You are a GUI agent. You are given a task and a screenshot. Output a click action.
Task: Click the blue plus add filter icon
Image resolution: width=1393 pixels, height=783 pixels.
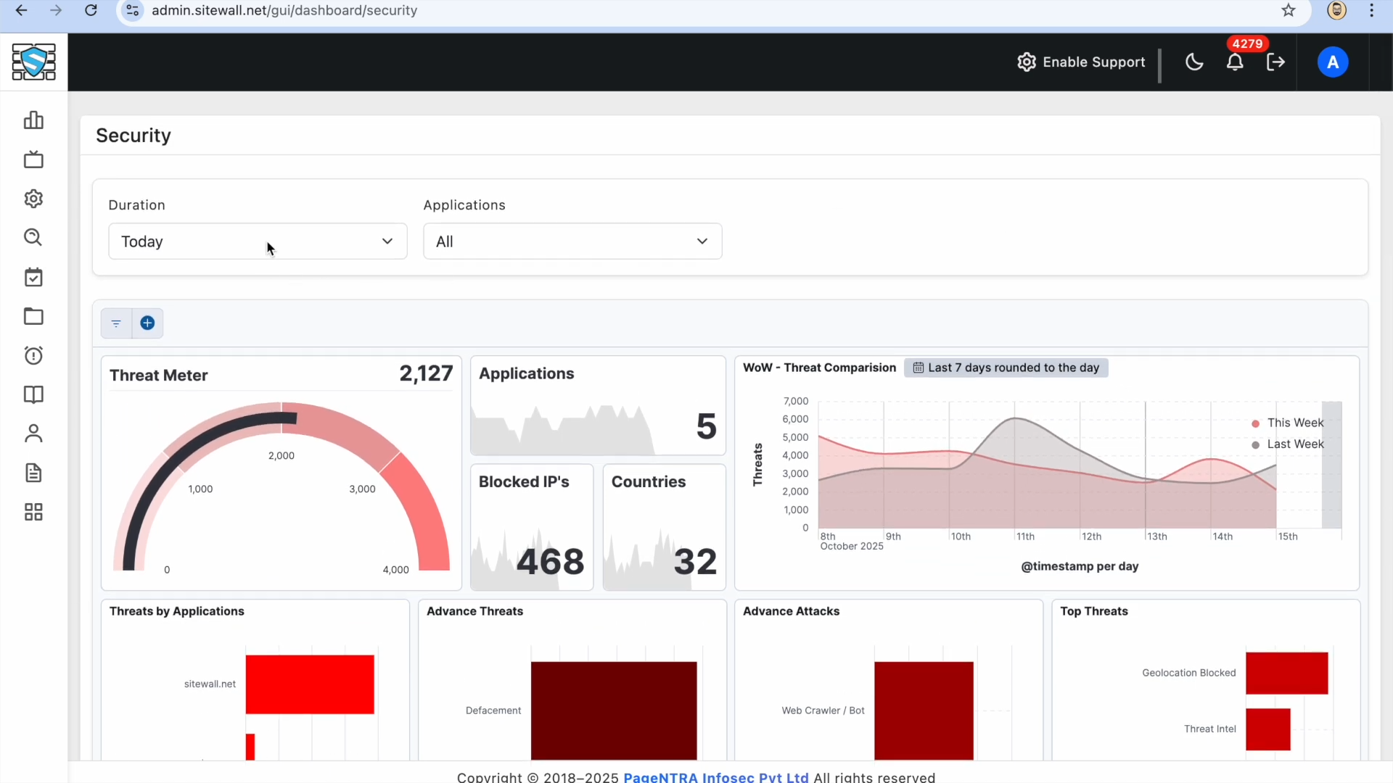(x=147, y=323)
